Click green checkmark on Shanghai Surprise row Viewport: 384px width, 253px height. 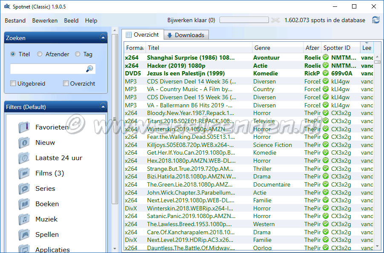(326, 57)
